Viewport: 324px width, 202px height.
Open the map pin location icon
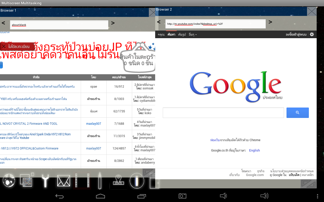[118, 181]
